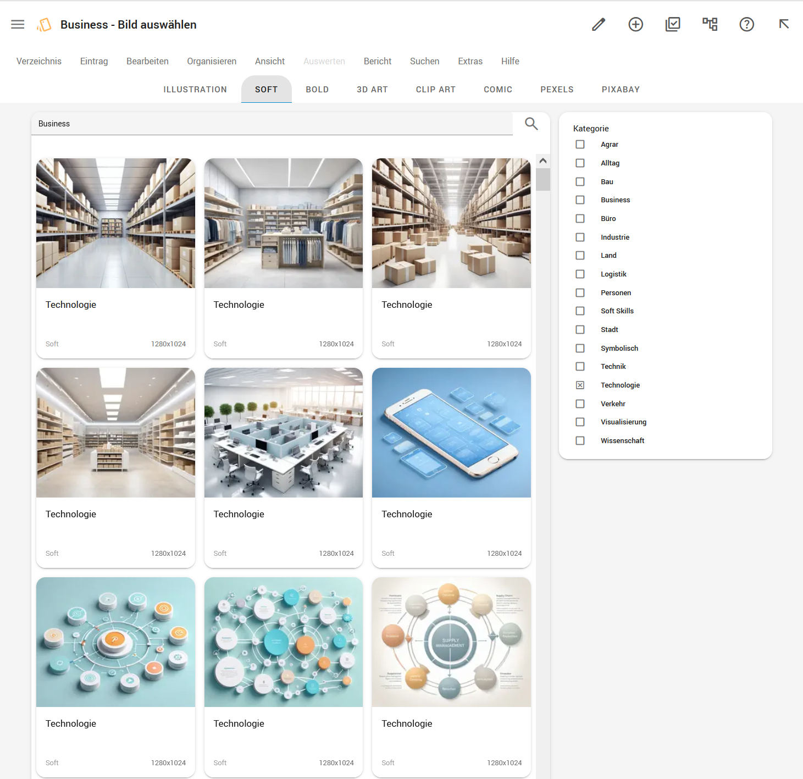The image size is (803, 779).
Task: Click the image list scrollbar thumb
Action: [543, 179]
